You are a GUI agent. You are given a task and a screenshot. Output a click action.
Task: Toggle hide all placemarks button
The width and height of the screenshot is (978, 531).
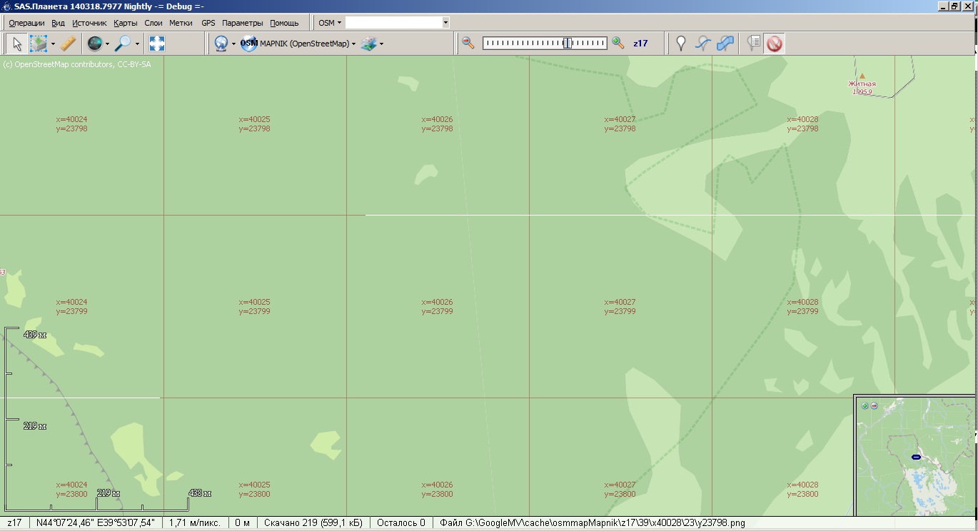click(775, 44)
